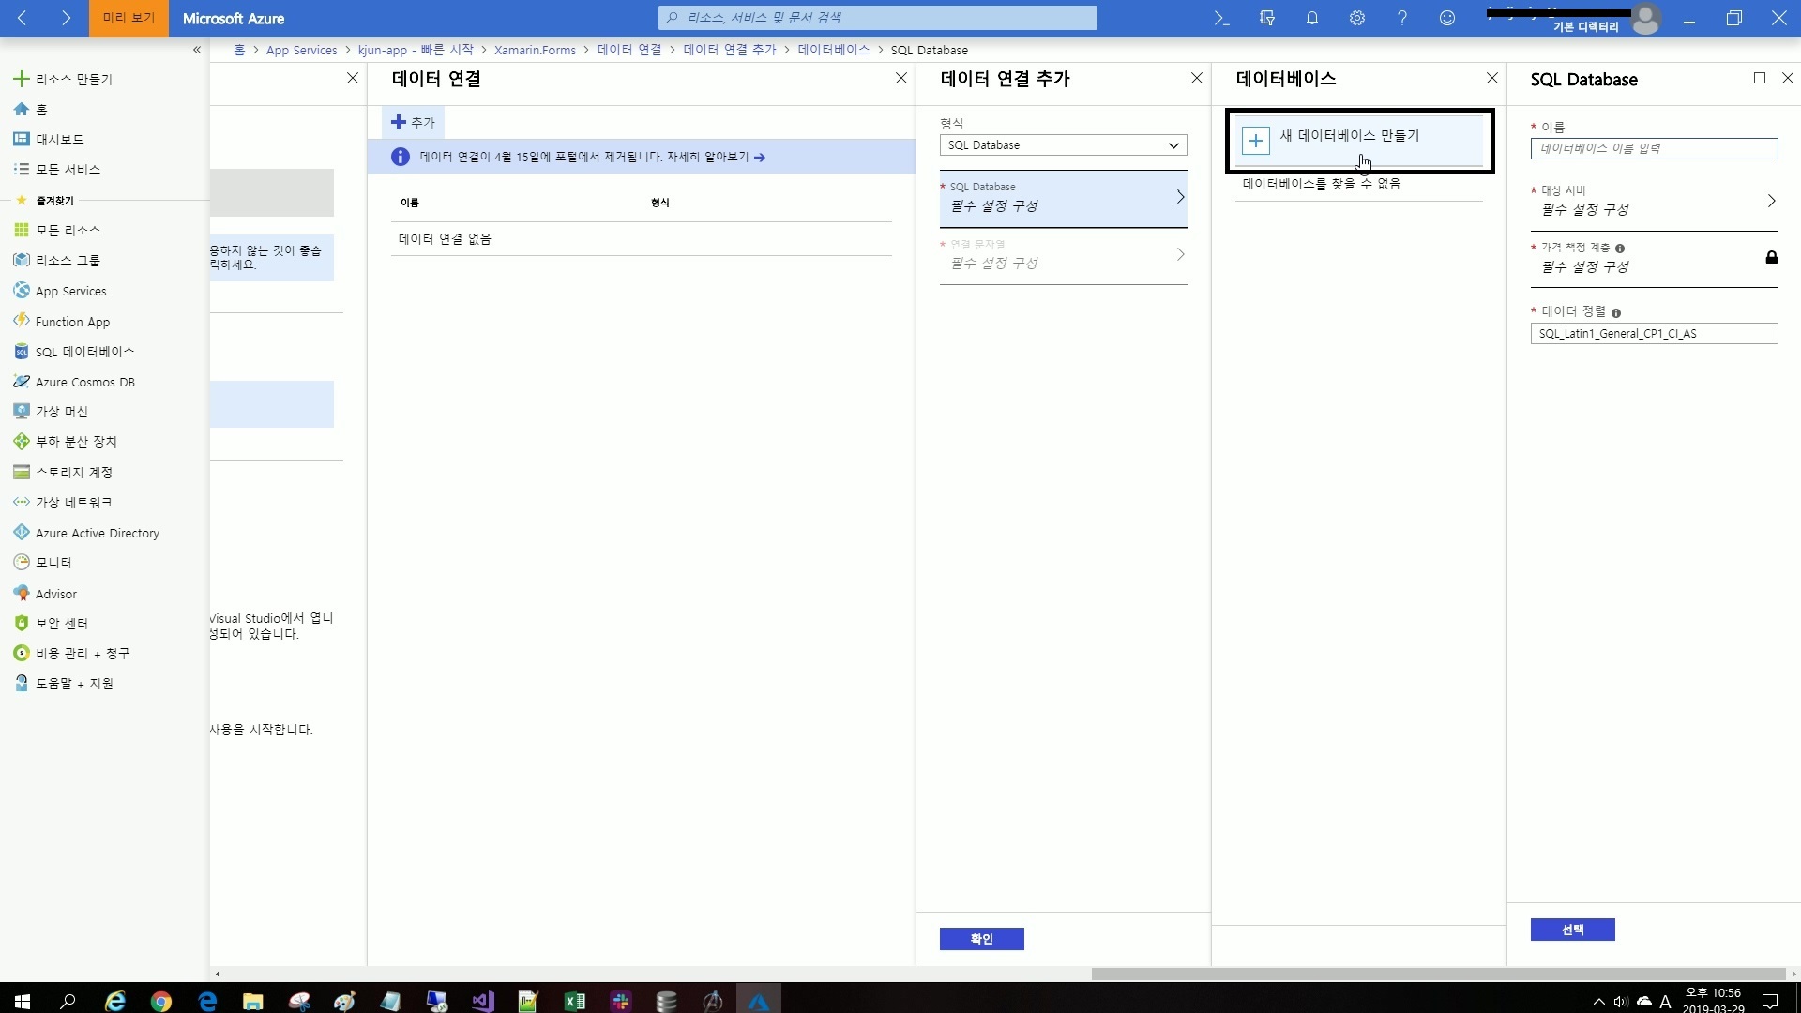Open the directory and subscription filter icon
Screen dimensions: 1801x1013
coord(1266,18)
